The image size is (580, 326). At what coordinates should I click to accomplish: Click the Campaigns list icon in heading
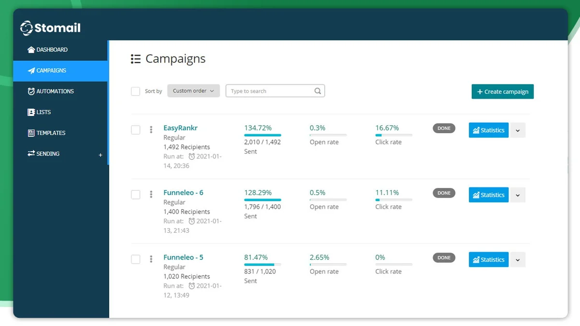[135, 59]
